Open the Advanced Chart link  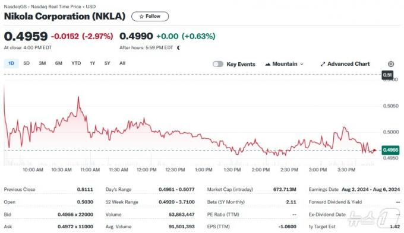click(x=345, y=64)
